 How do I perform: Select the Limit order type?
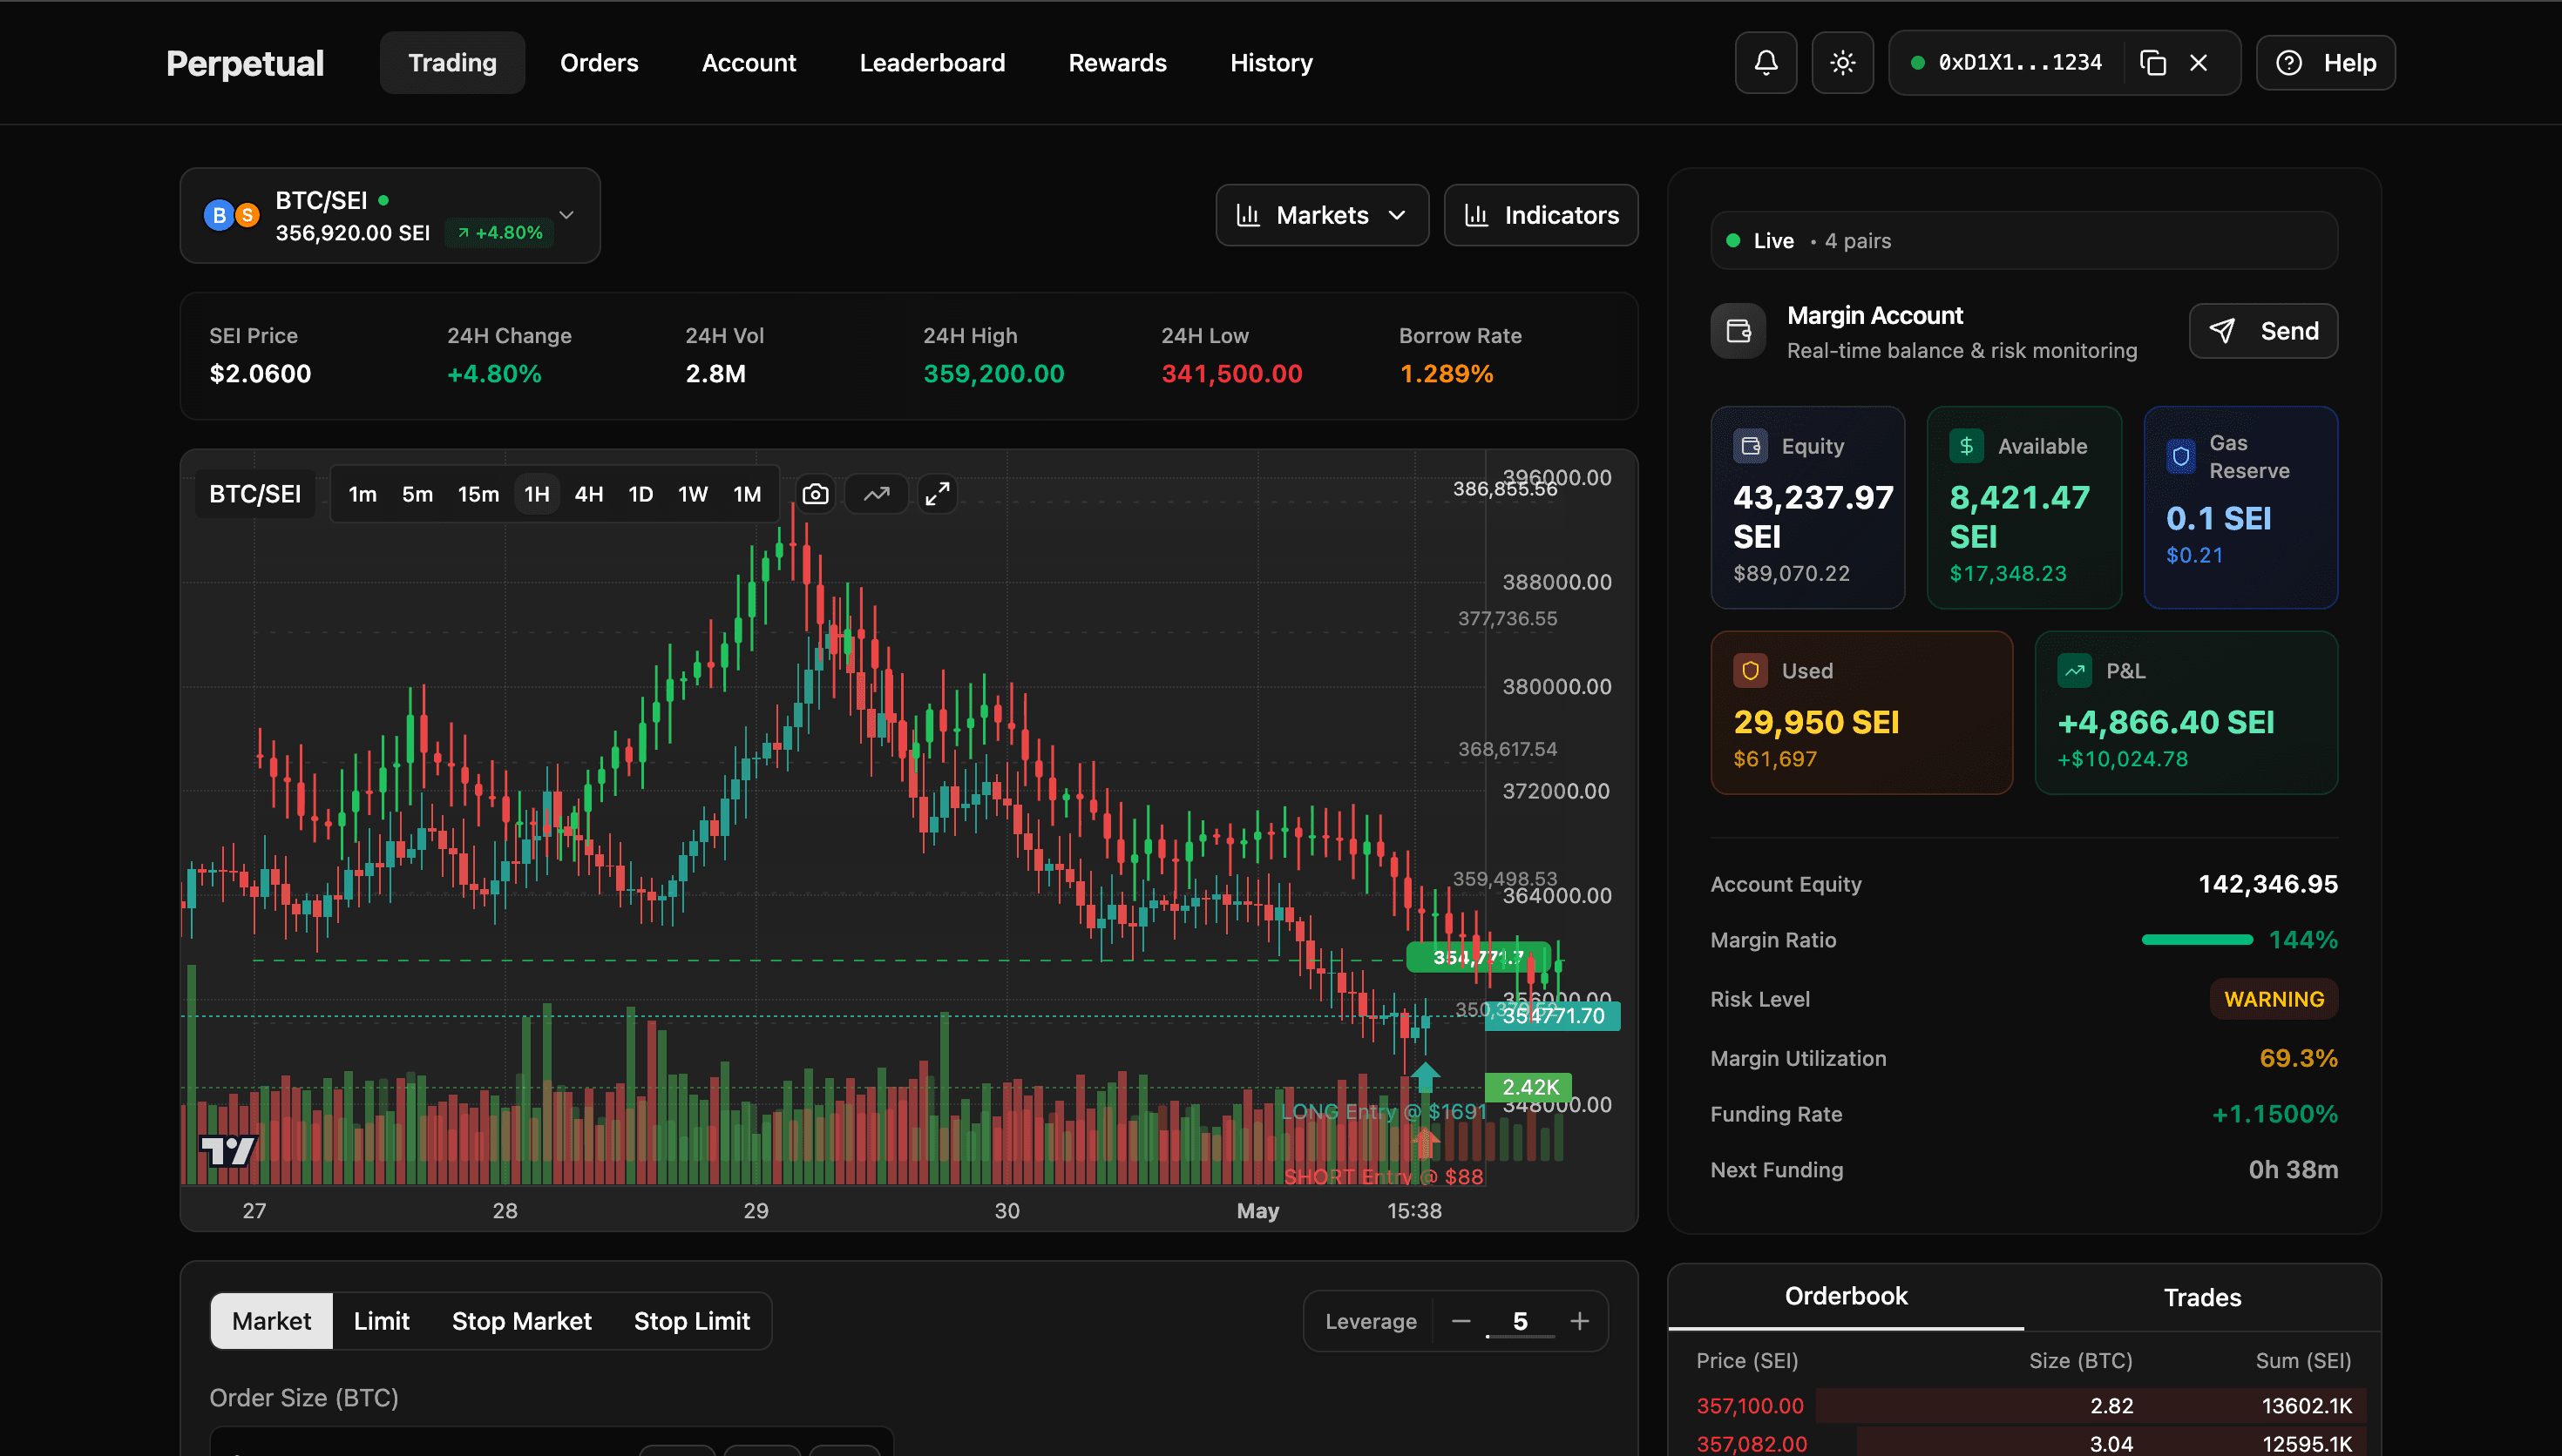381,1321
